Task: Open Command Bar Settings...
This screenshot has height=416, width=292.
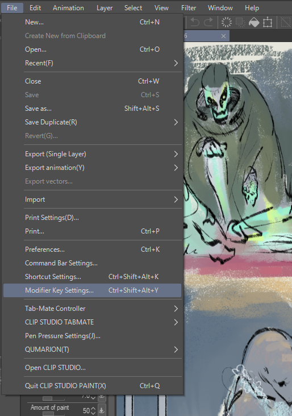Action: point(92,263)
